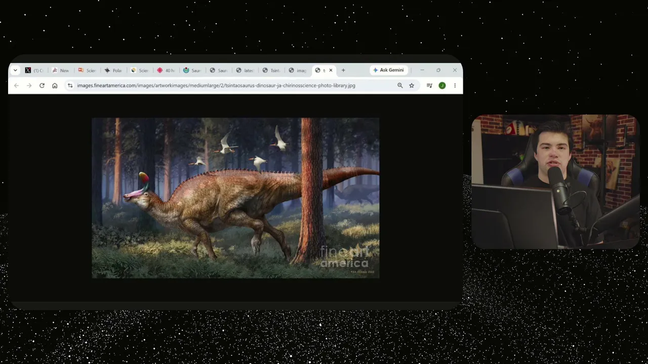The image size is (648, 364).
Task: Bookmark this page with the star icon
Action: tap(412, 85)
